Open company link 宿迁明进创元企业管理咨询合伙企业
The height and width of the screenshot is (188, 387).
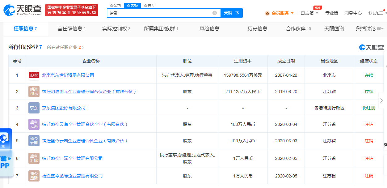[x=89, y=92]
